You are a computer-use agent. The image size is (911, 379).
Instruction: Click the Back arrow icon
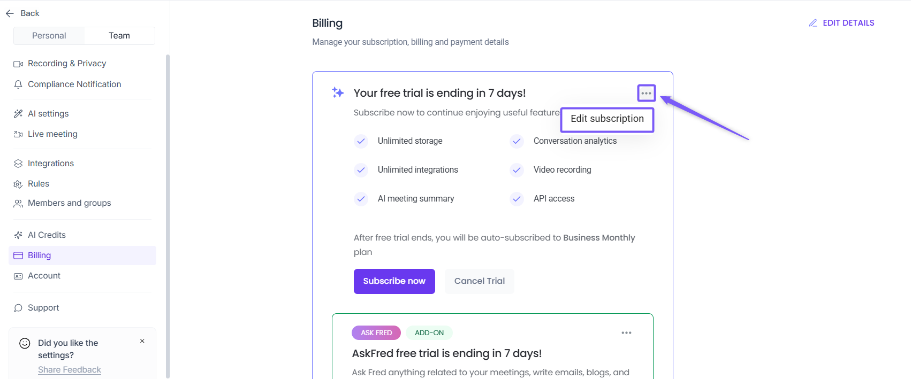pyautogui.click(x=10, y=13)
